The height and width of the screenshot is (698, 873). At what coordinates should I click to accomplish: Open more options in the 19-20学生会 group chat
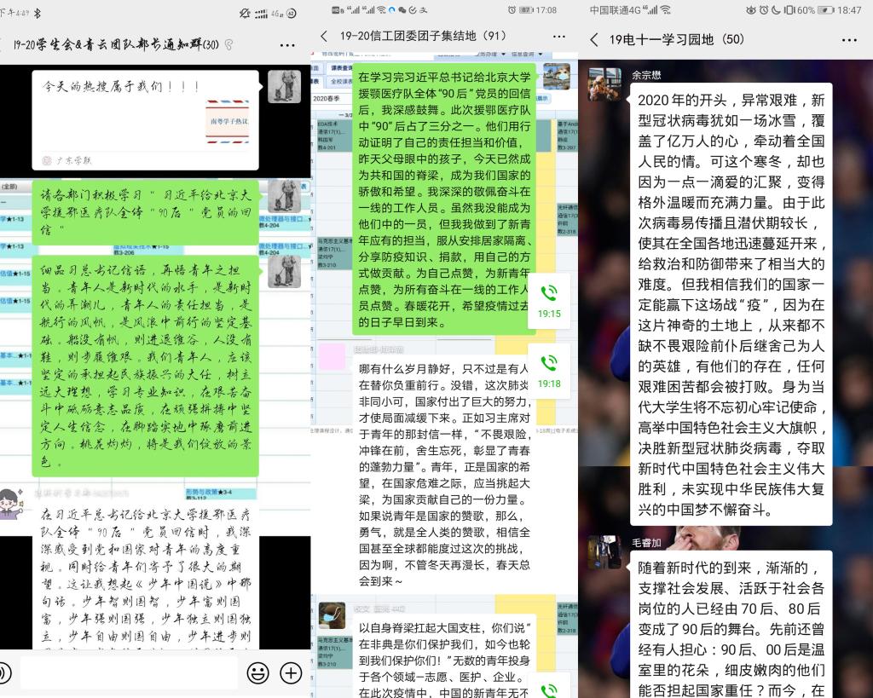tap(287, 45)
